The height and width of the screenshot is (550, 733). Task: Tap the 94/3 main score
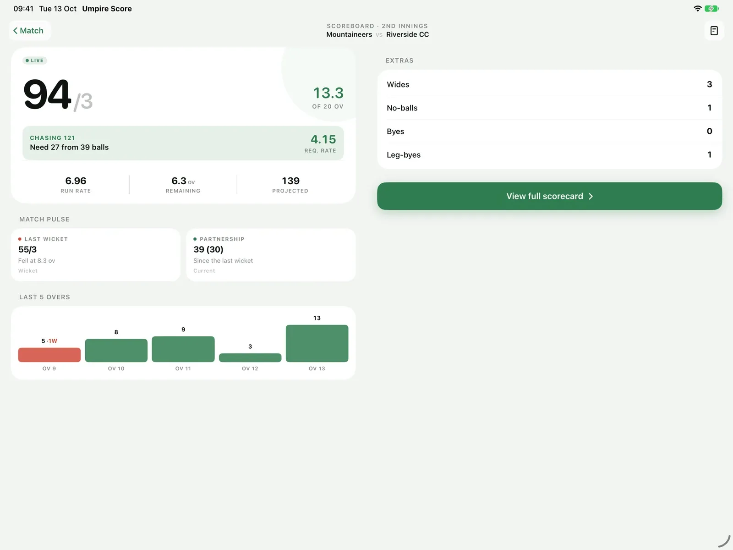point(58,95)
